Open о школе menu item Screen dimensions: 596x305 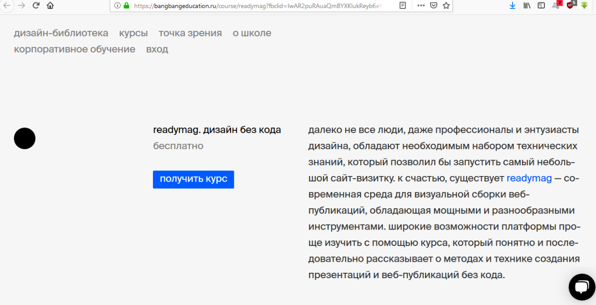(x=252, y=33)
